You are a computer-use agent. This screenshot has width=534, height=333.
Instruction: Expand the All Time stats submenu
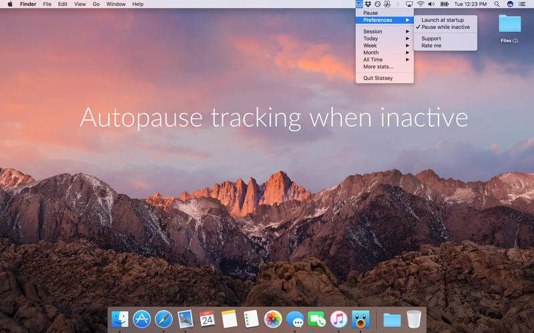[x=384, y=59]
